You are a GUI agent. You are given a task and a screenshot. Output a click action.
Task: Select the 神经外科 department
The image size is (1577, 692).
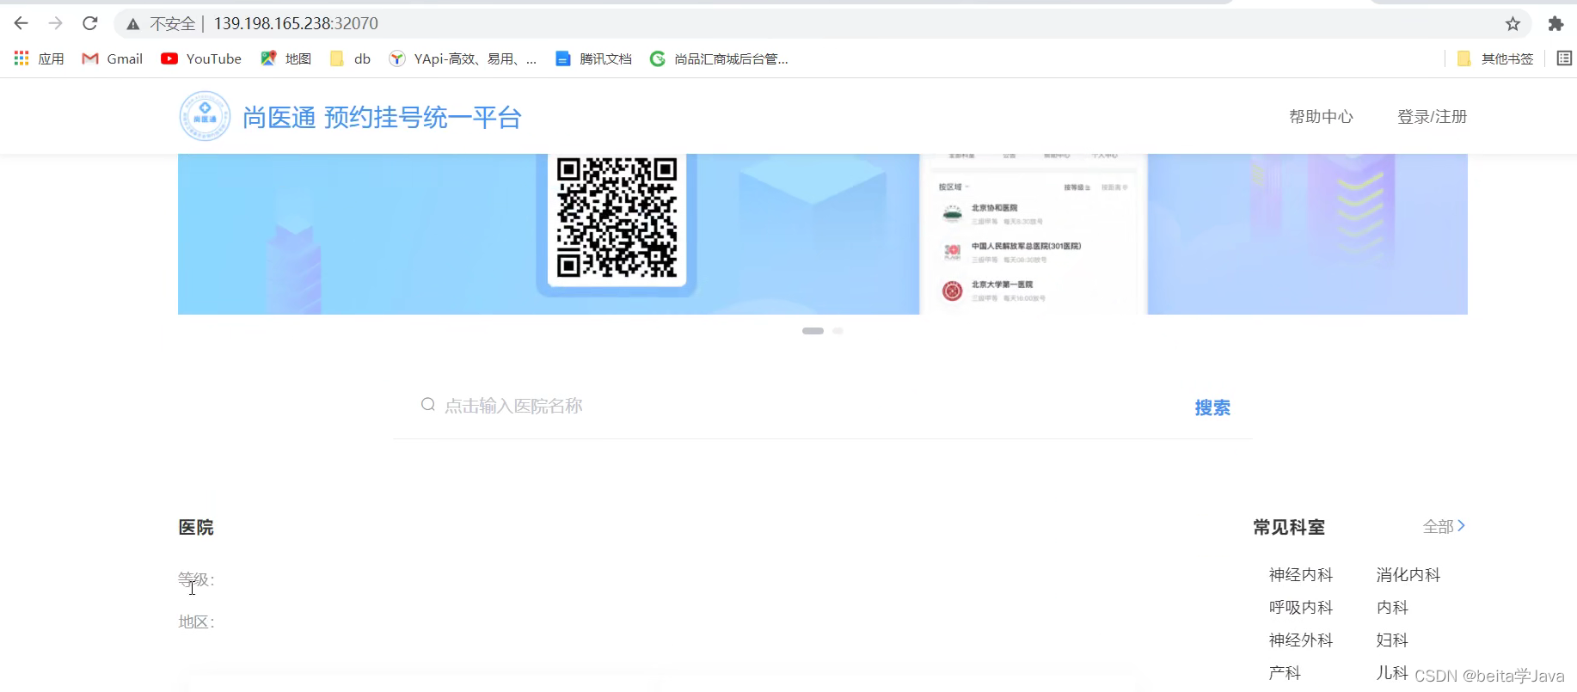point(1300,640)
